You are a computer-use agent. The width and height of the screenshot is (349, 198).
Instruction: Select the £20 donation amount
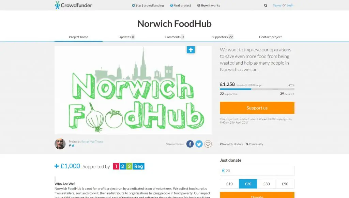coord(248,184)
